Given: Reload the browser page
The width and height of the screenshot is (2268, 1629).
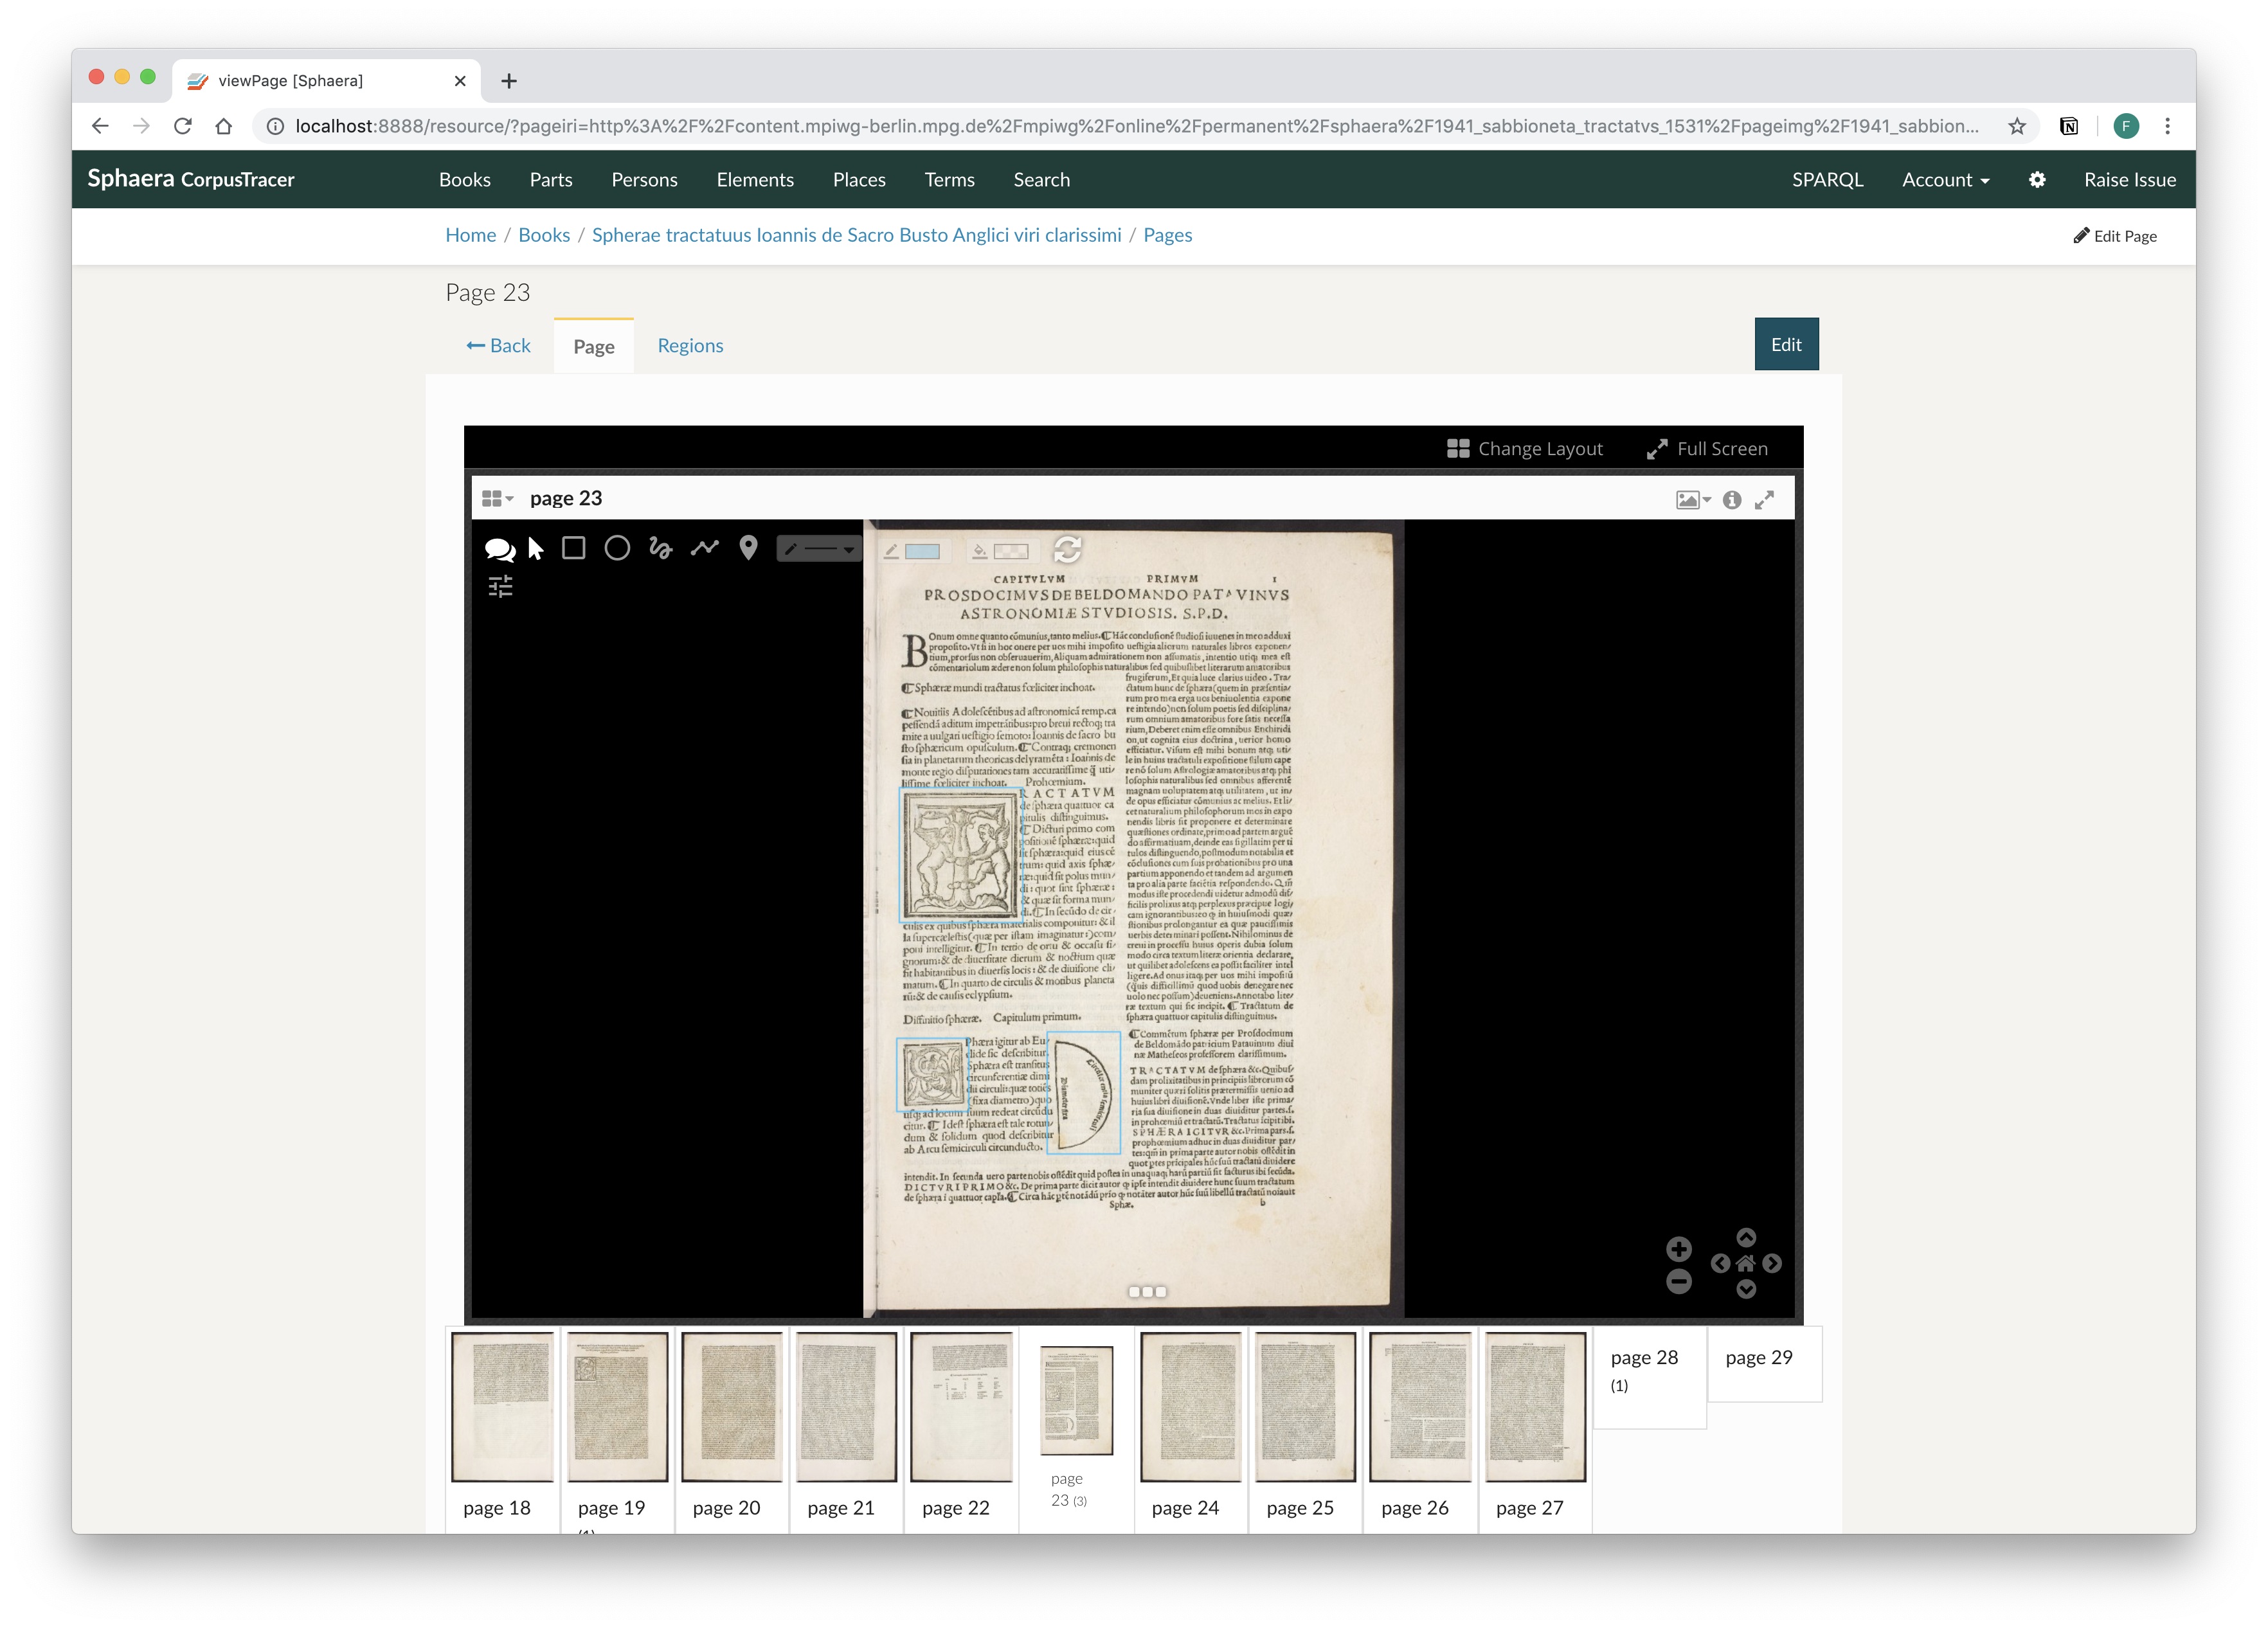Looking at the screenshot, I should pos(182,126).
